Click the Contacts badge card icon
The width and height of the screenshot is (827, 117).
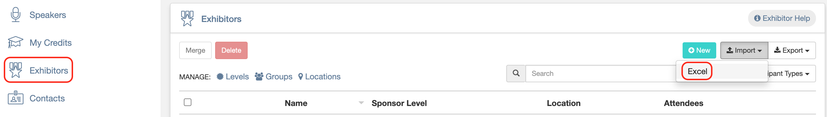[x=15, y=98]
